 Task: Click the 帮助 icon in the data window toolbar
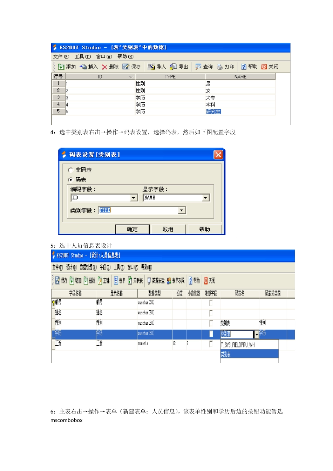click(x=244, y=67)
